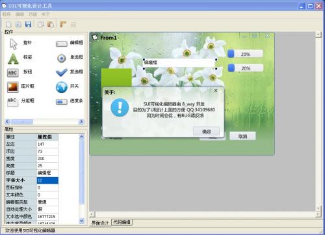The width and height of the screenshot is (325, 235).
Task: Select the group box (分组框) control
Action: pyautogui.click(x=12, y=102)
